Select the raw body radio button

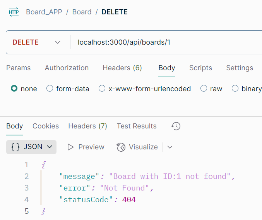coord(204,88)
